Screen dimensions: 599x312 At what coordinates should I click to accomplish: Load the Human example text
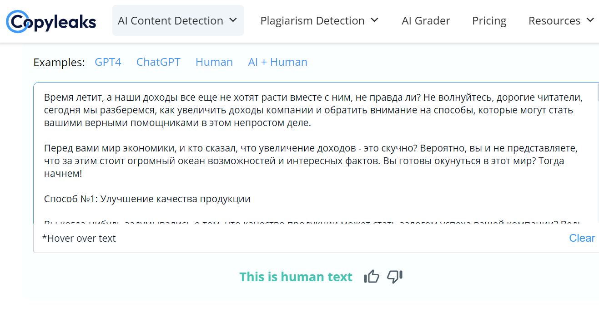(214, 62)
